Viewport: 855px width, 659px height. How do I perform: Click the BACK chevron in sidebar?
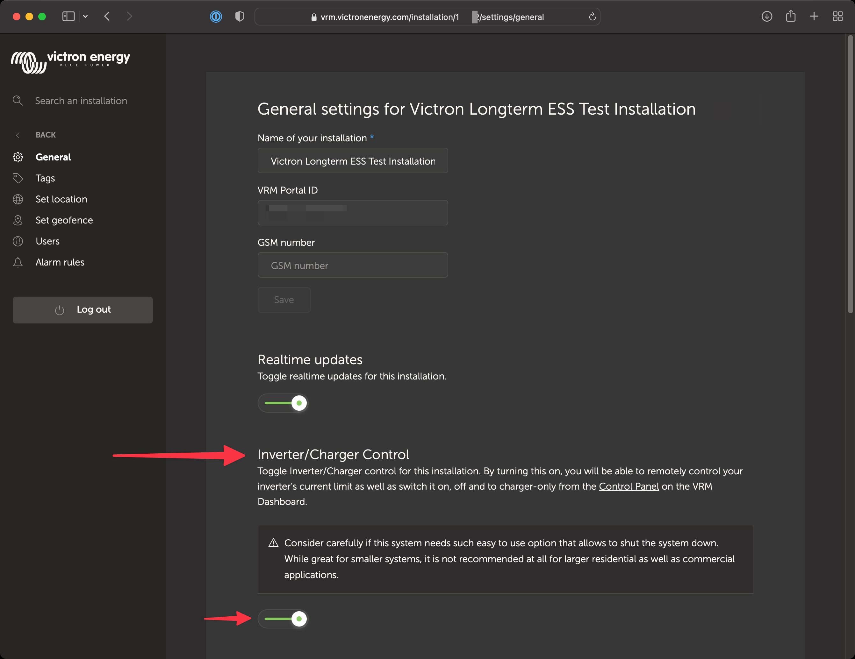(18, 135)
